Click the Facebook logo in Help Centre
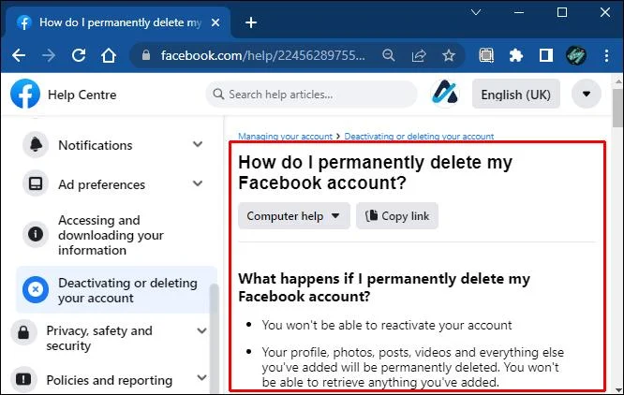The height and width of the screenshot is (395, 624). [x=25, y=95]
